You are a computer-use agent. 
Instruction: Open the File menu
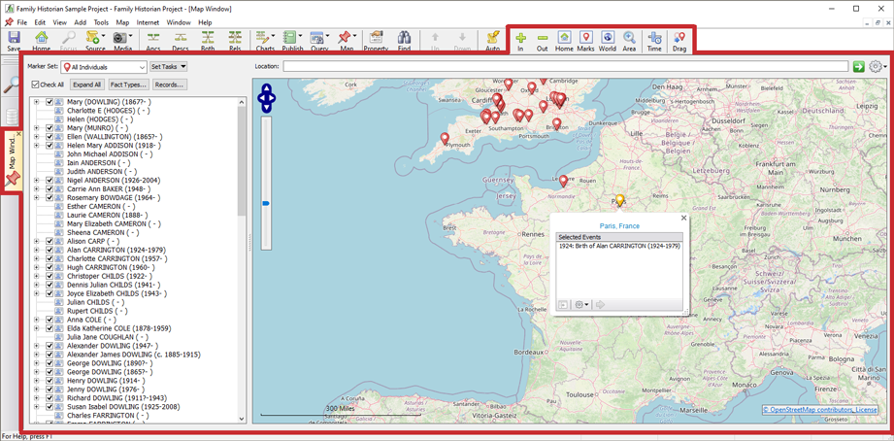(21, 22)
